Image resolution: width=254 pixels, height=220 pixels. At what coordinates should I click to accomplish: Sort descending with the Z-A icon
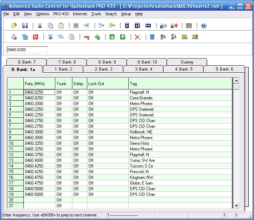coord(174,37)
